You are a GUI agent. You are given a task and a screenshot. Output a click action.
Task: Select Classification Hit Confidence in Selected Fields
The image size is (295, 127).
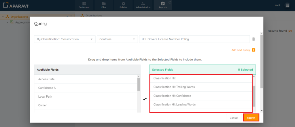coord(172,96)
